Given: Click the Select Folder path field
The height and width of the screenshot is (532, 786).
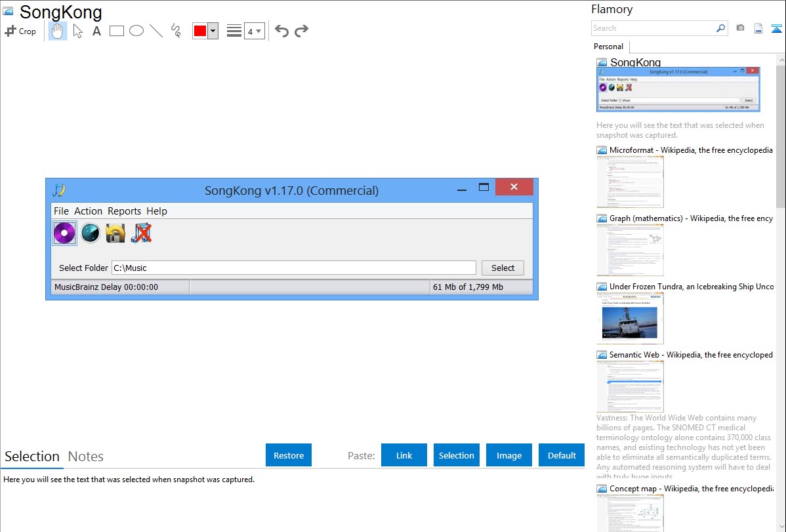Looking at the screenshot, I should coord(294,268).
